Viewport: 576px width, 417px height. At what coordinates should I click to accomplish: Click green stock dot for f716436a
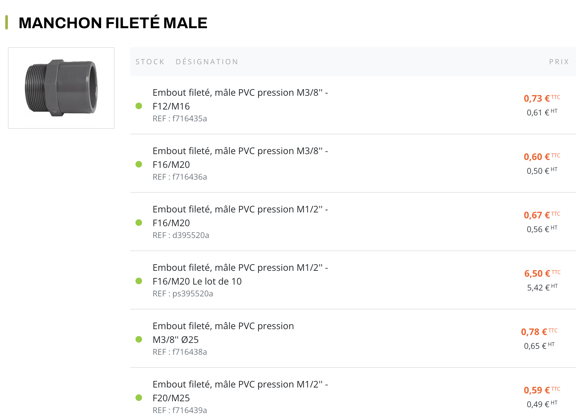point(139,164)
